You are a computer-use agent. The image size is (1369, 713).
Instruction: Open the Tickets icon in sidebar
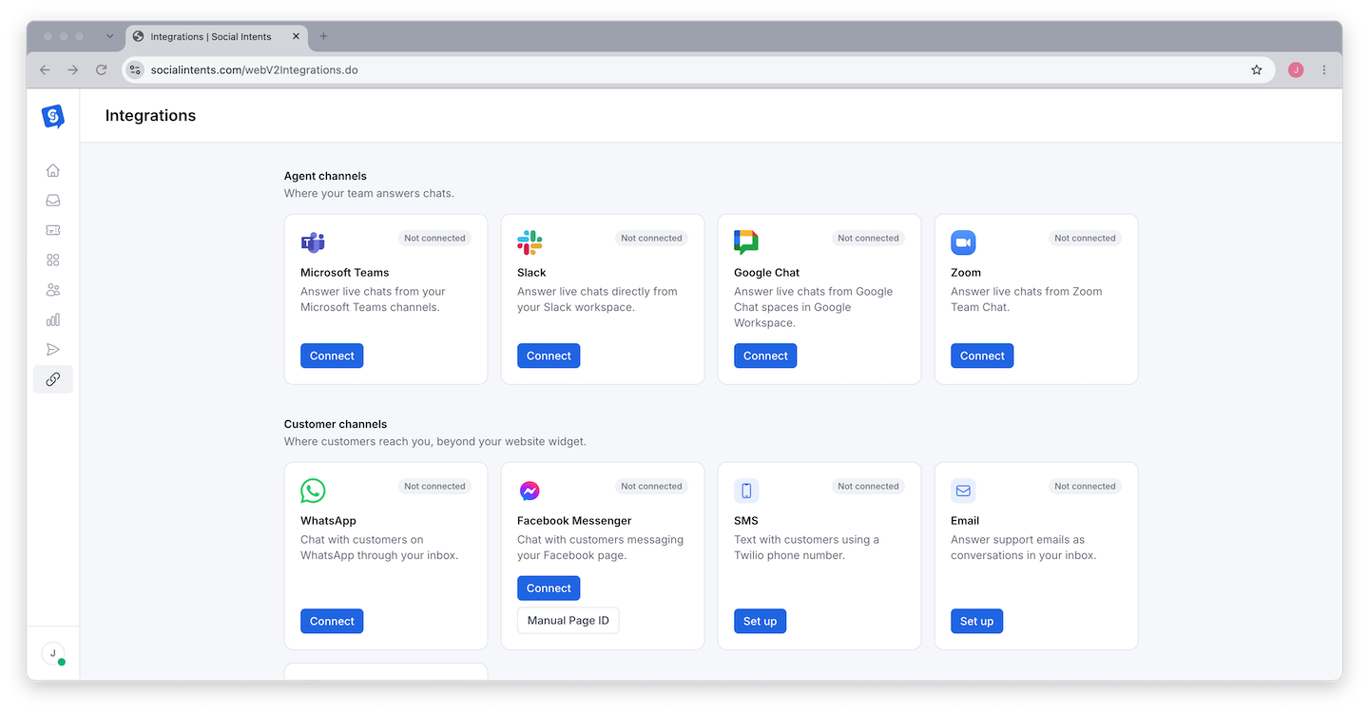pos(53,230)
